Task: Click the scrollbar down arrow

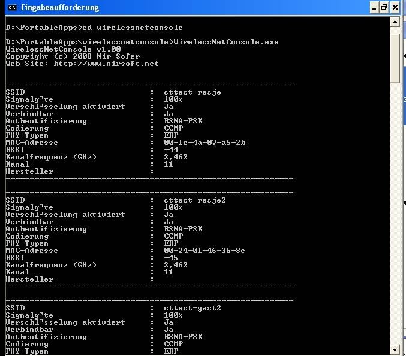Action: [395, 350]
